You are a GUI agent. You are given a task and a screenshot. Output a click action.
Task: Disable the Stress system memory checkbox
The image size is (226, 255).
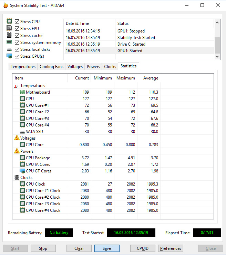click(x=17, y=42)
